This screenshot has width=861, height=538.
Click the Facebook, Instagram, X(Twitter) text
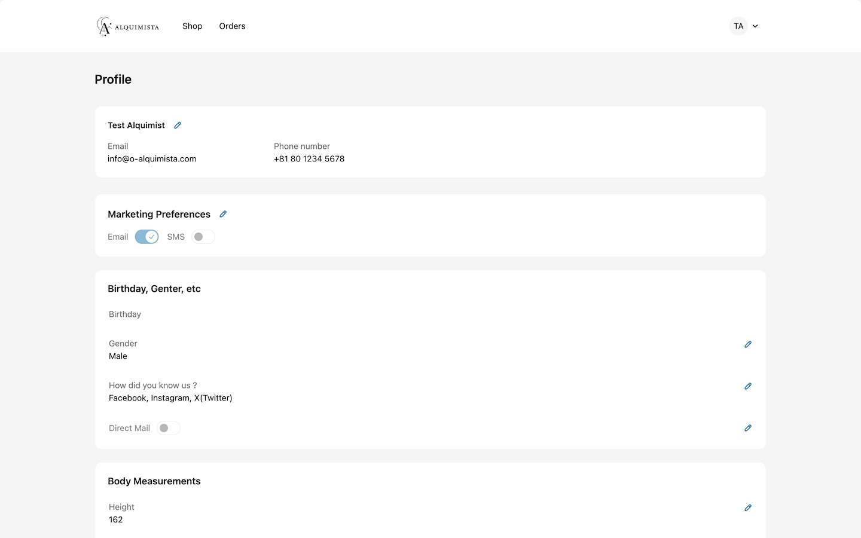tap(170, 398)
